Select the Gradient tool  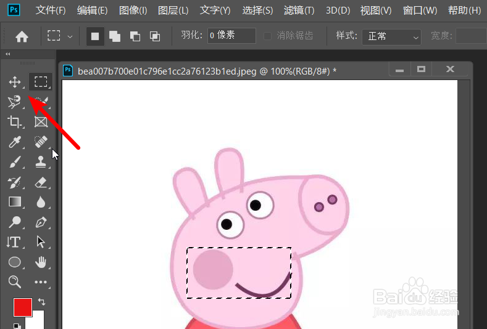pyautogui.click(x=15, y=202)
